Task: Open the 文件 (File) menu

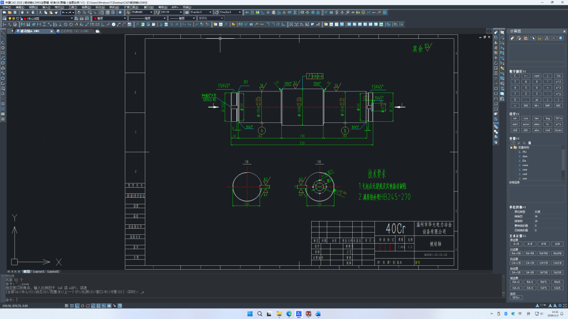Action: pos(6,7)
